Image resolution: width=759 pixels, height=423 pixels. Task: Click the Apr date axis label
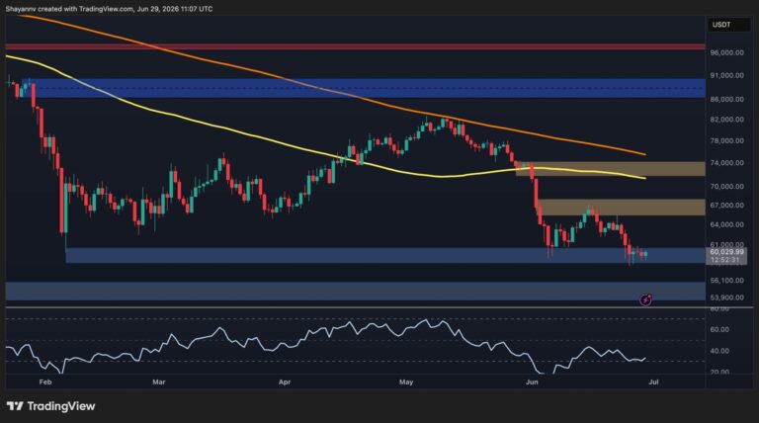tap(285, 381)
